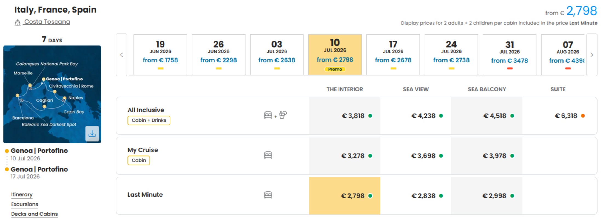Image resolution: width=603 pixels, height=219 pixels.
Task: Select the 03 Jul 2026 departure date
Action: pyautogui.click(x=277, y=55)
